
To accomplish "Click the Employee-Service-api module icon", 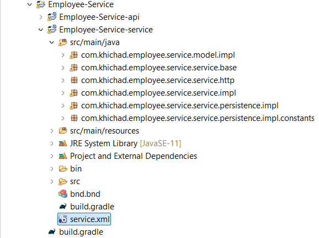I will (52, 17).
